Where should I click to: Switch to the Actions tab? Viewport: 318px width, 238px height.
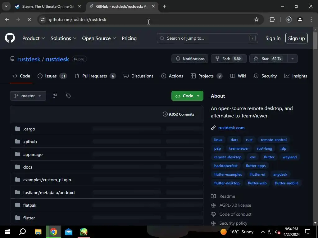pyautogui.click(x=172, y=76)
